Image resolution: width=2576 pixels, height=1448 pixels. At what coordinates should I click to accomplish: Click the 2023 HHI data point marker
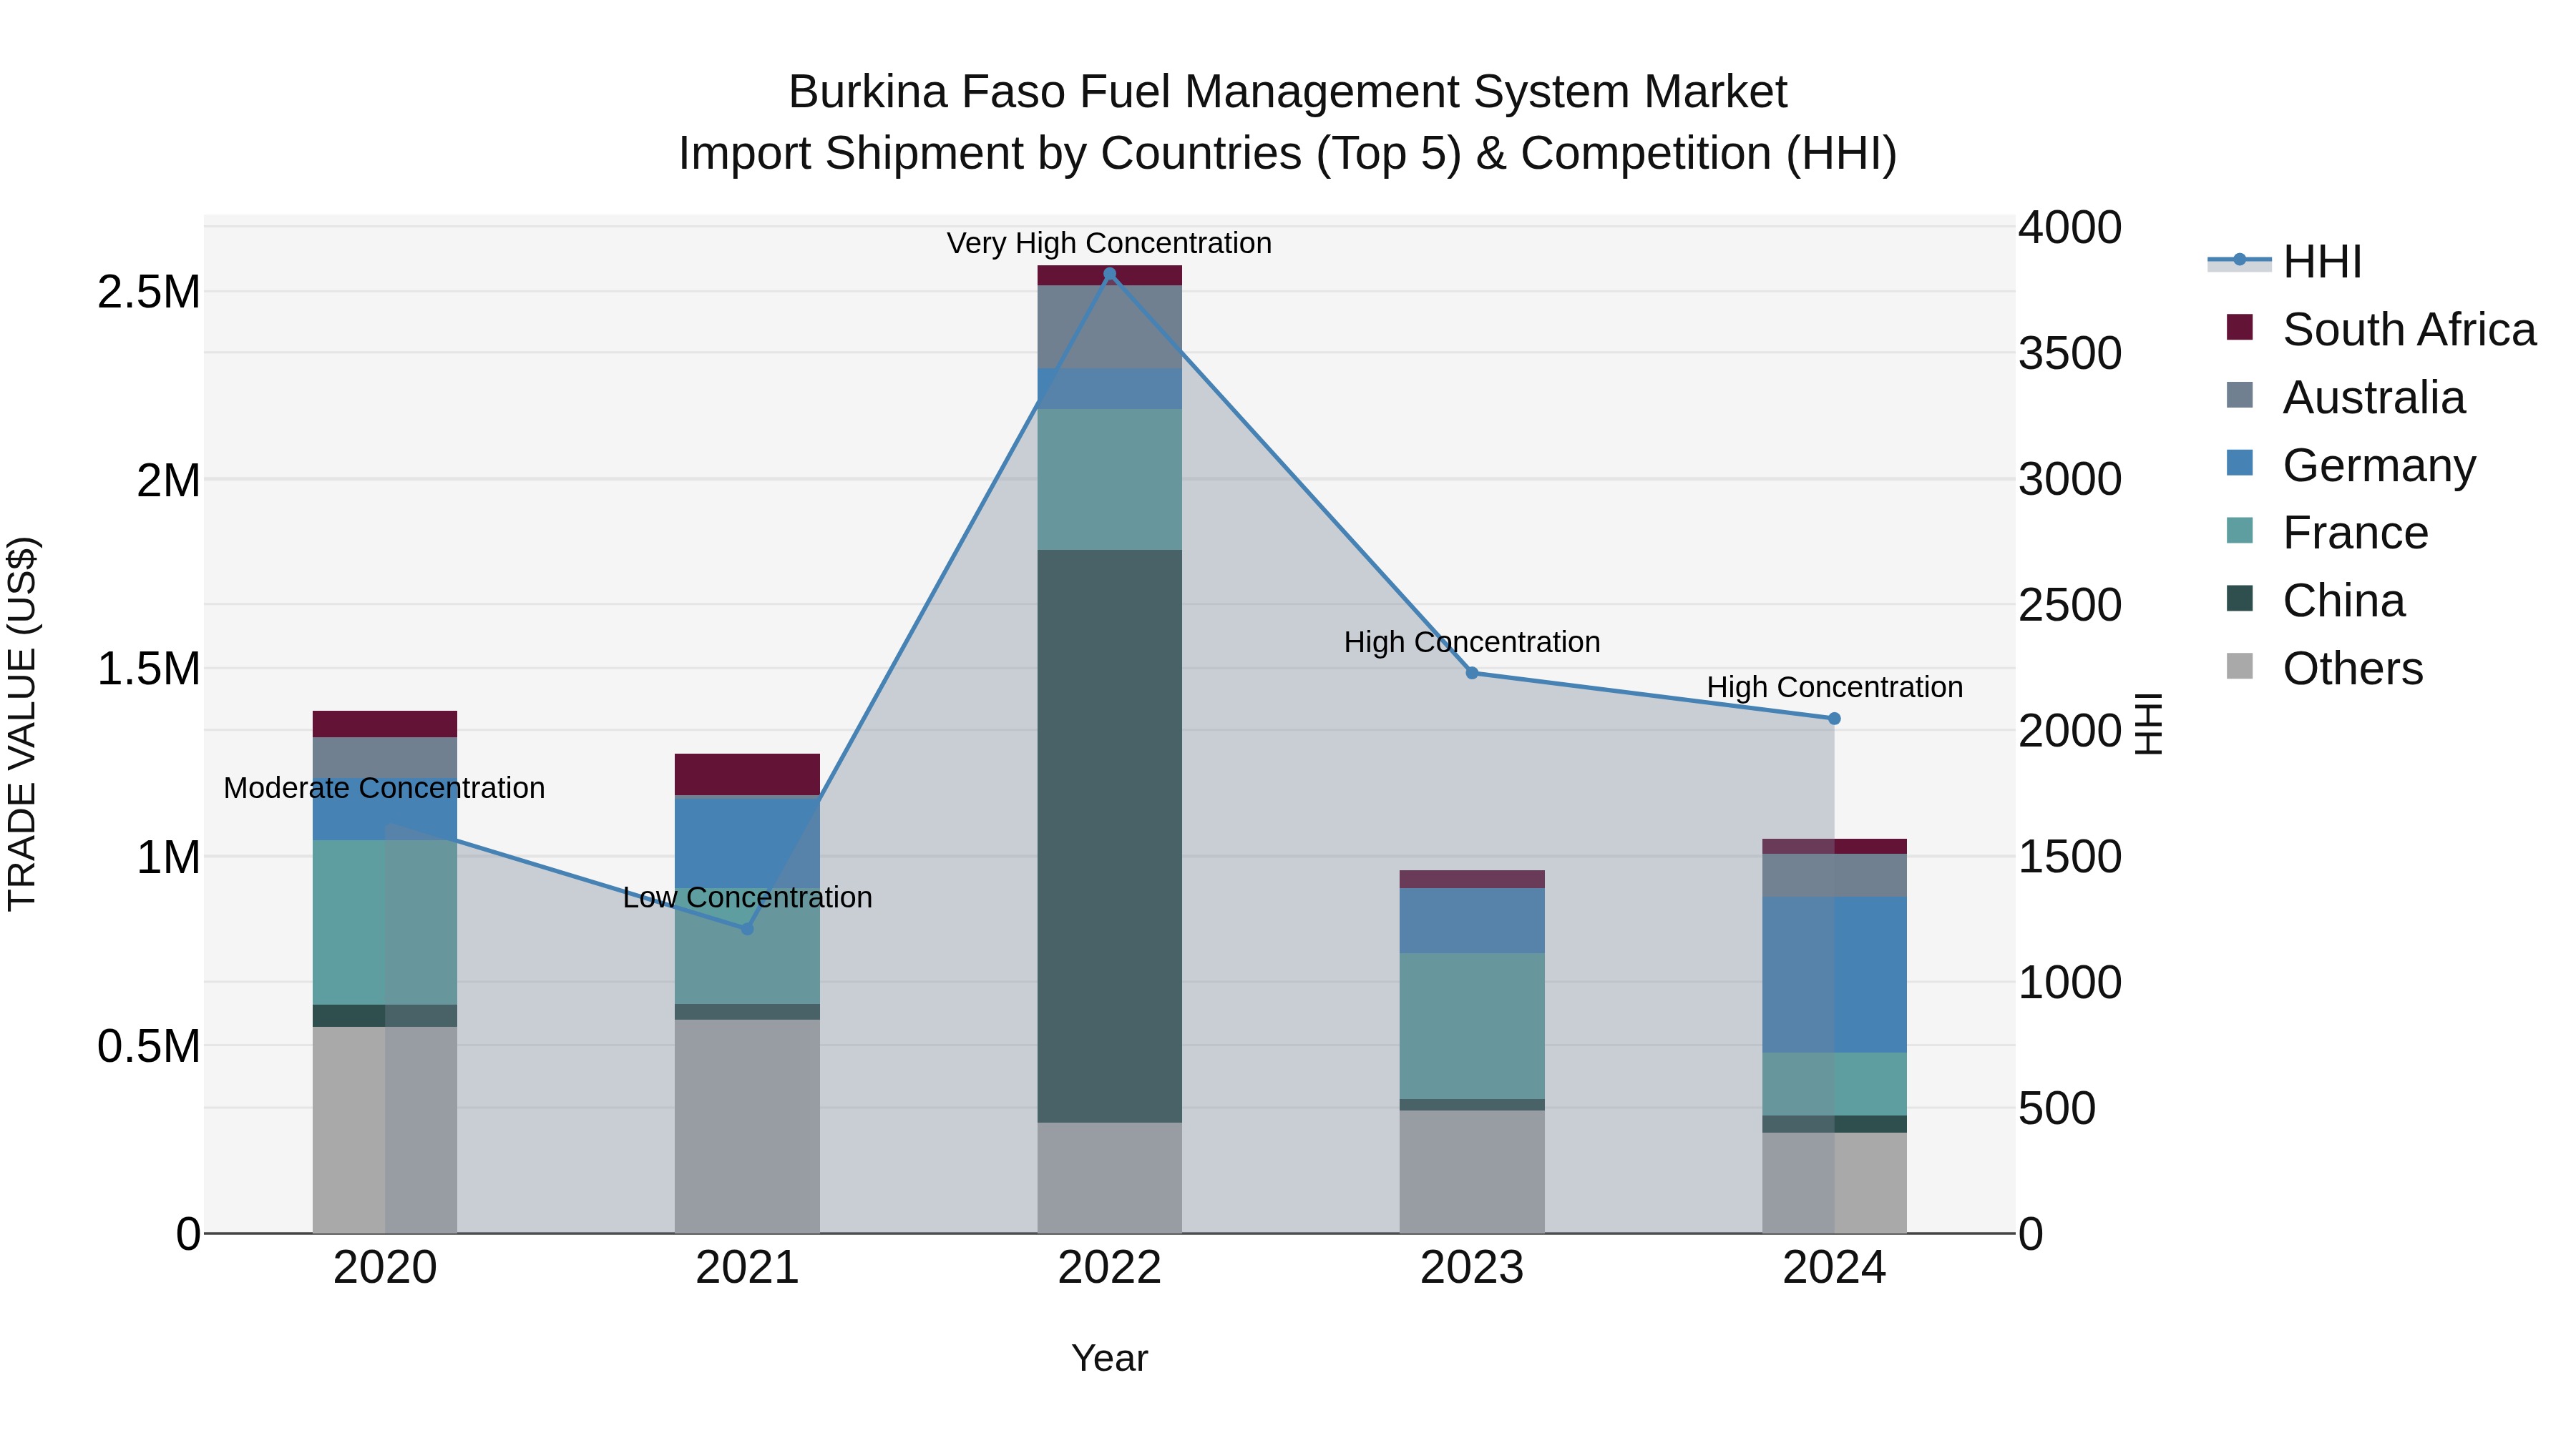click(x=1472, y=674)
